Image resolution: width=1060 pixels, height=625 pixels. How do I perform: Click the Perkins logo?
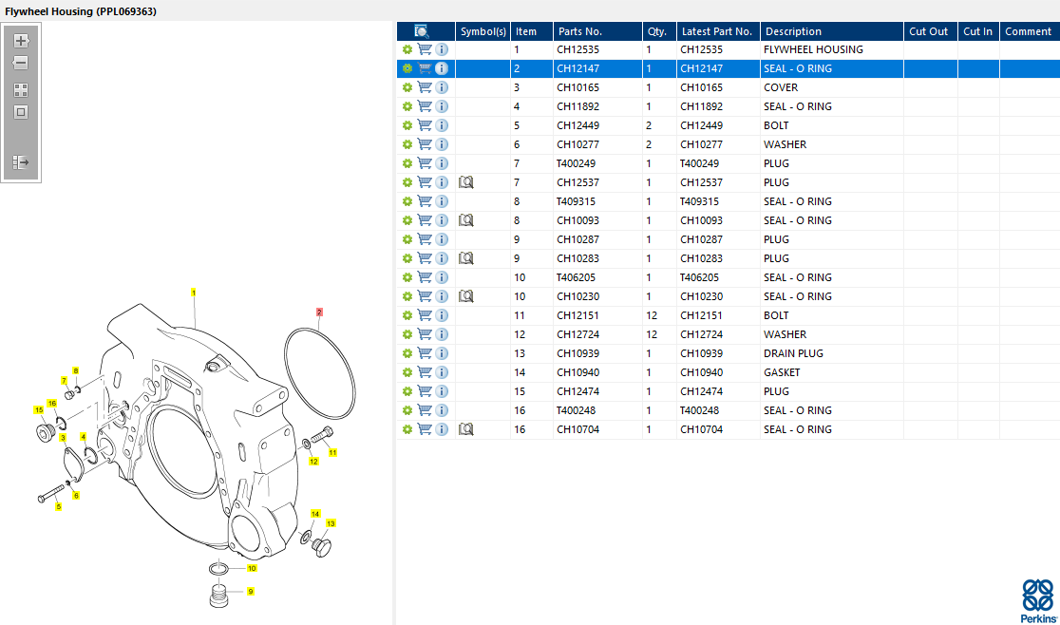point(1038,600)
